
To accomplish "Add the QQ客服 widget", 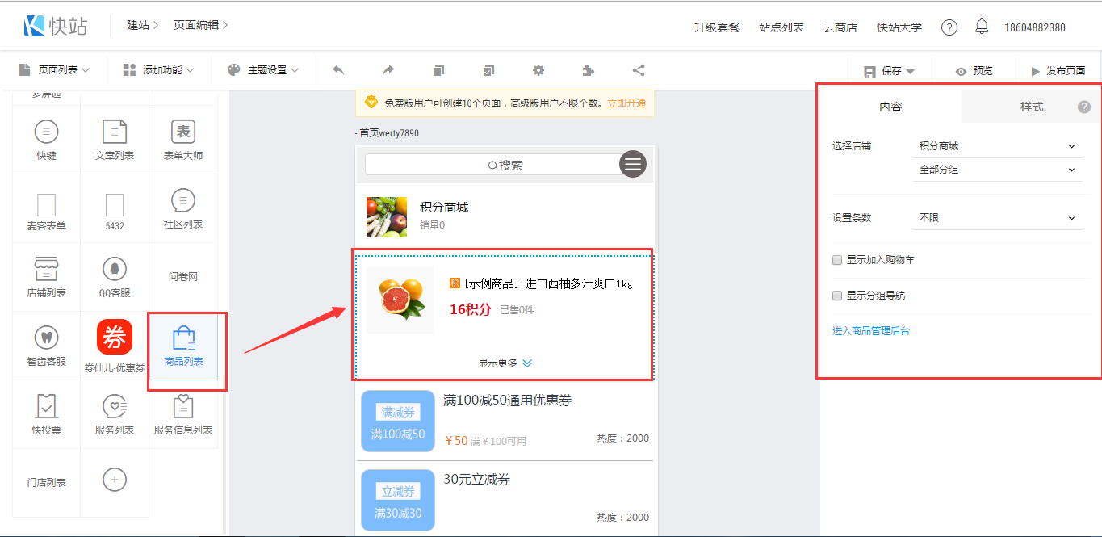I will coord(115,276).
